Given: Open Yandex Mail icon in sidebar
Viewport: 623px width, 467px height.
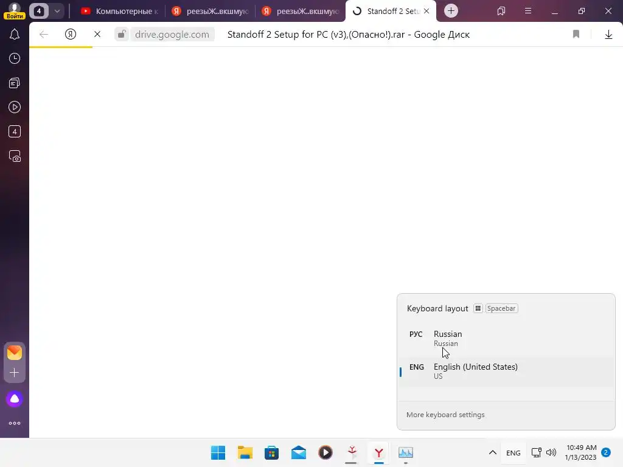Looking at the screenshot, I should [15, 353].
